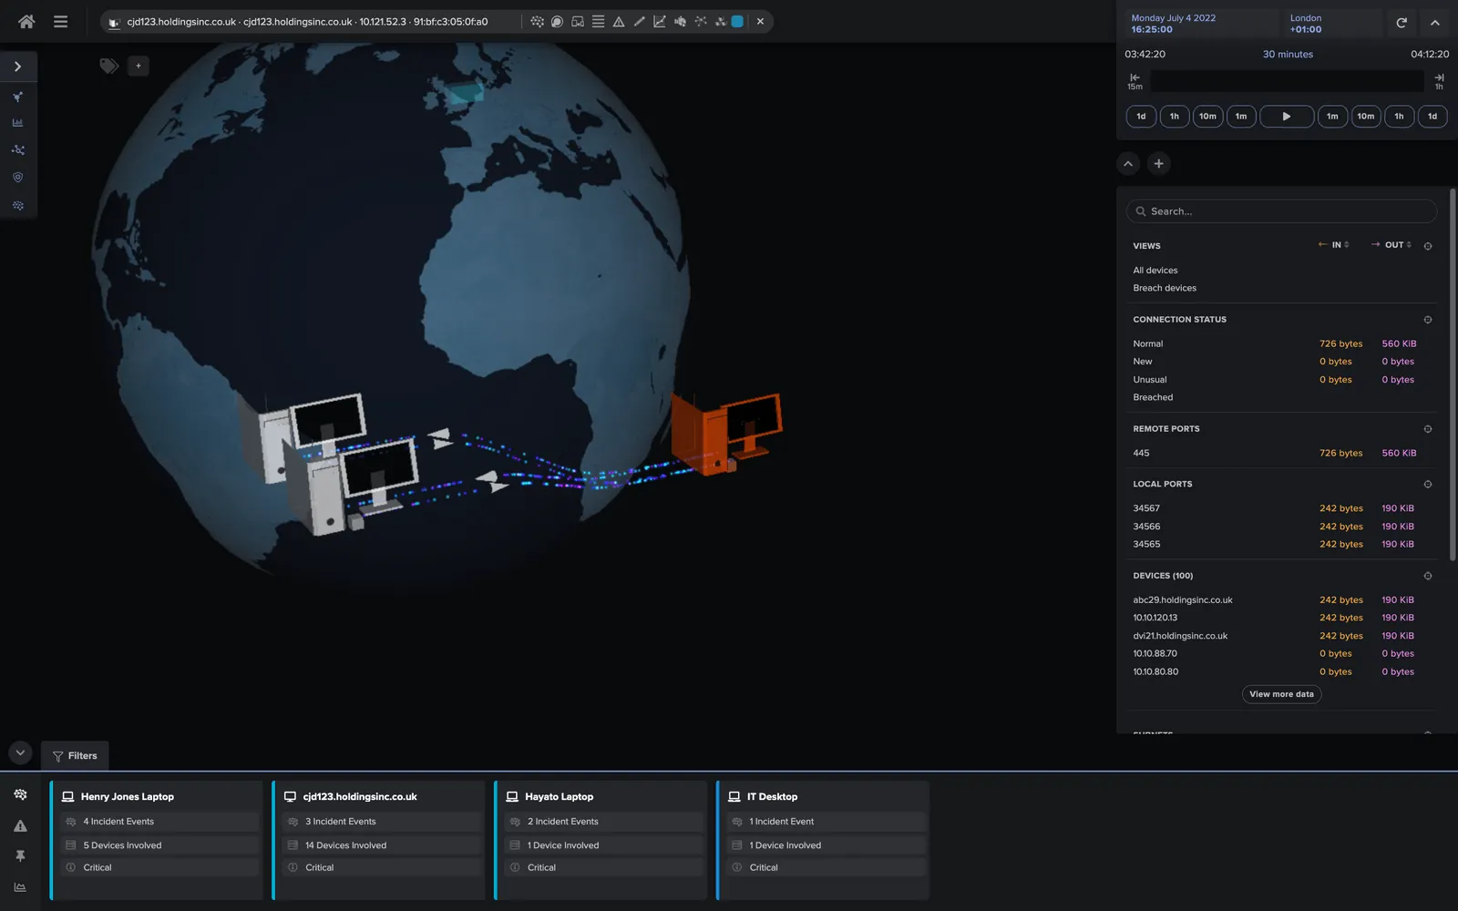Select the All devices view
The height and width of the screenshot is (911, 1458).
click(1155, 270)
